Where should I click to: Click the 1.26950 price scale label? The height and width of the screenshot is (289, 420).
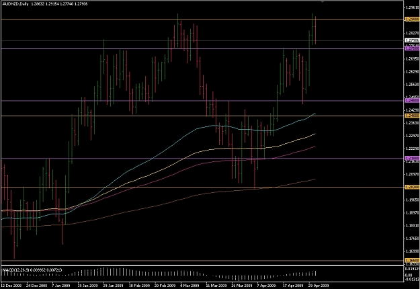point(413,58)
